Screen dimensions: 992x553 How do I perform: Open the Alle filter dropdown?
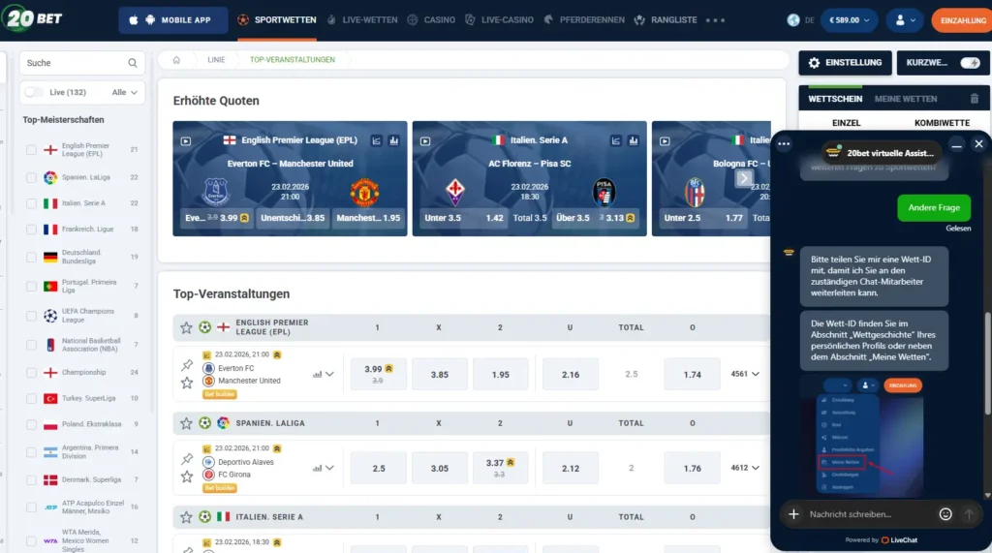tap(125, 92)
